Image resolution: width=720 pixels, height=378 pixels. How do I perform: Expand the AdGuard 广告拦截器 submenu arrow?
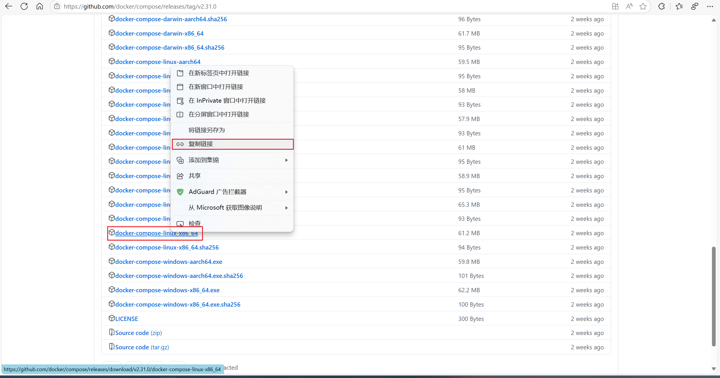287,192
